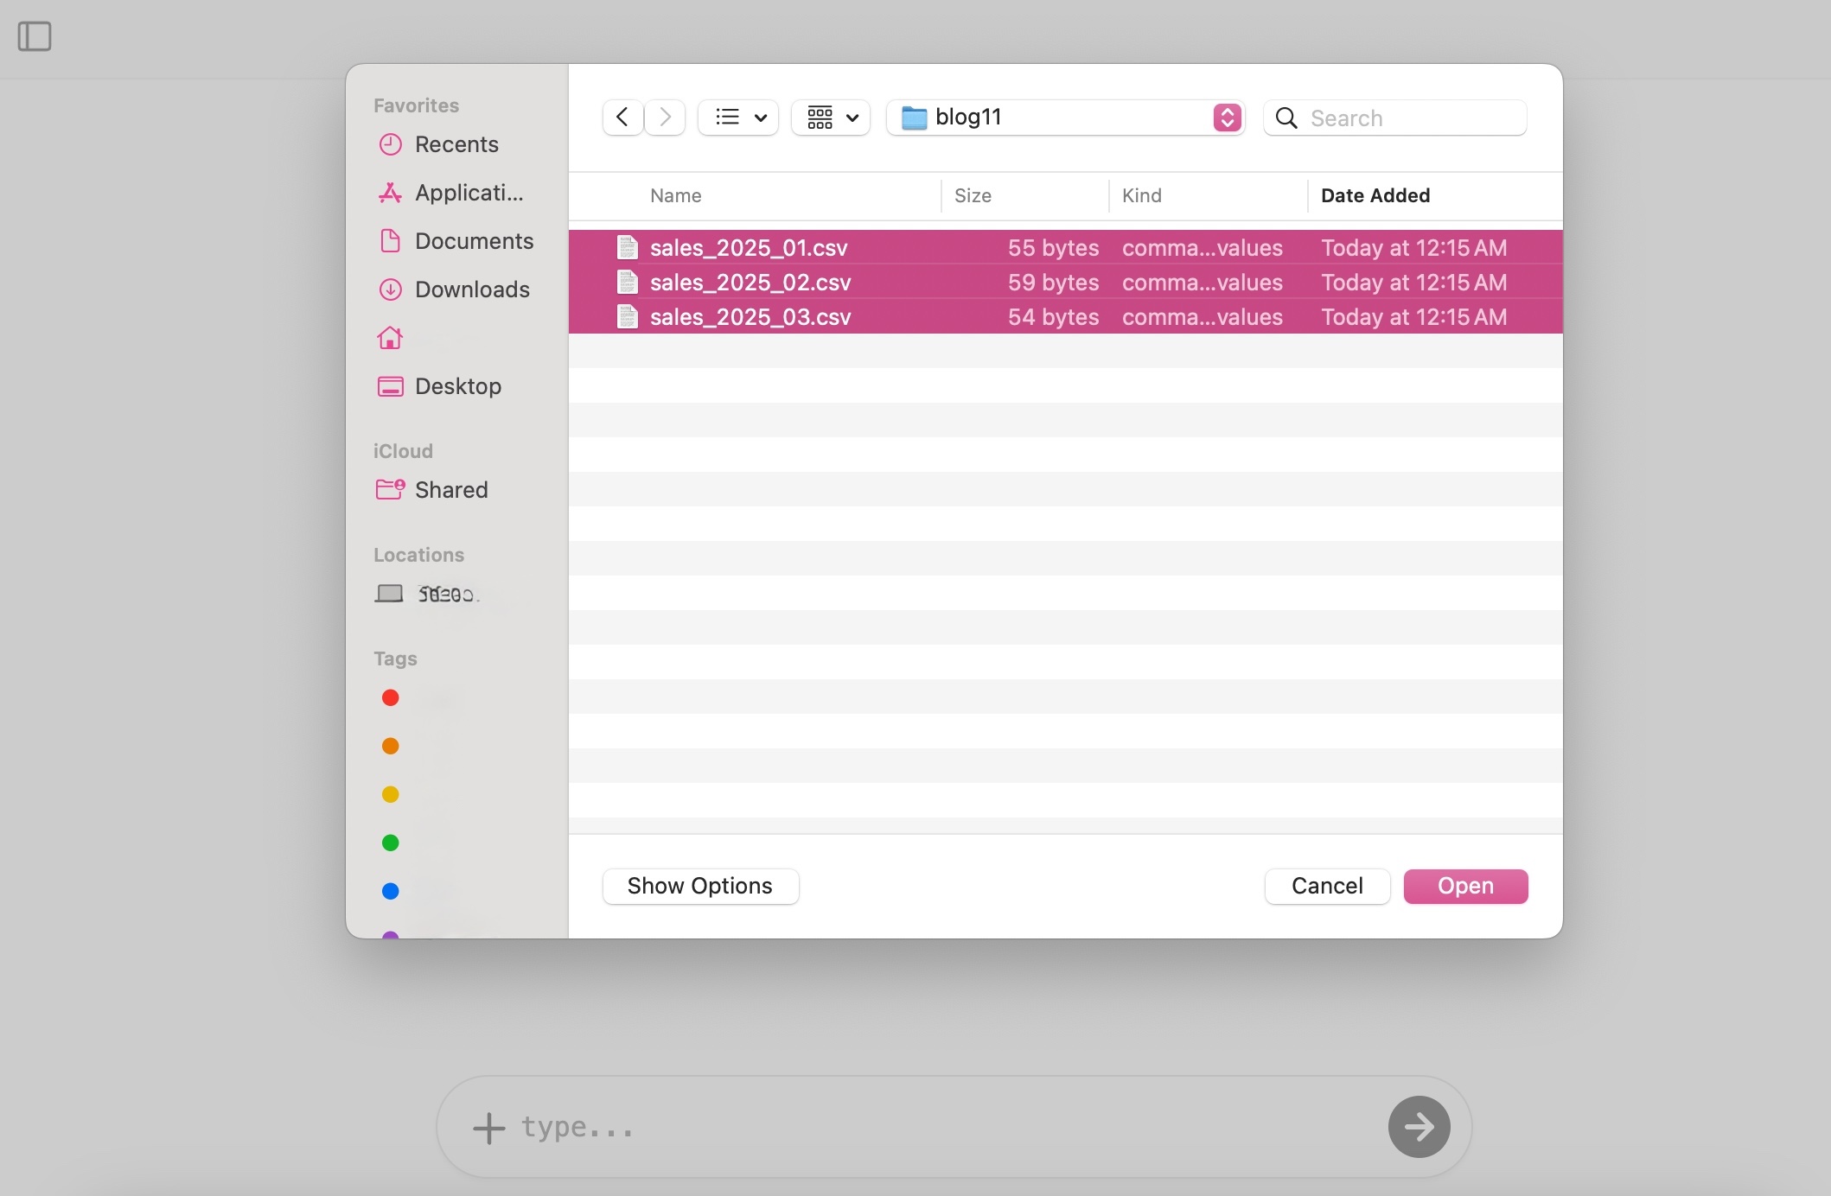Open Applications in the sidebar

tap(451, 193)
